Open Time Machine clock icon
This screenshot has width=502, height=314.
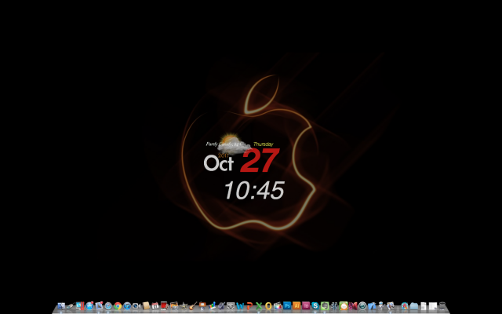(x=362, y=306)
